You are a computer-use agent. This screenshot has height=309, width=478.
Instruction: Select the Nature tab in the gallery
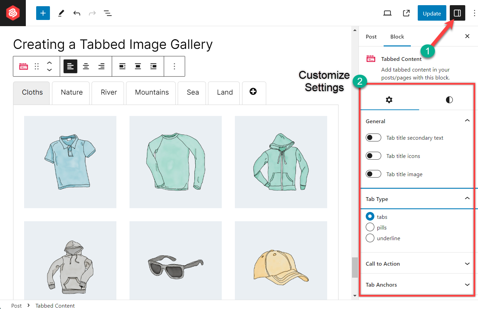(71, 92)
